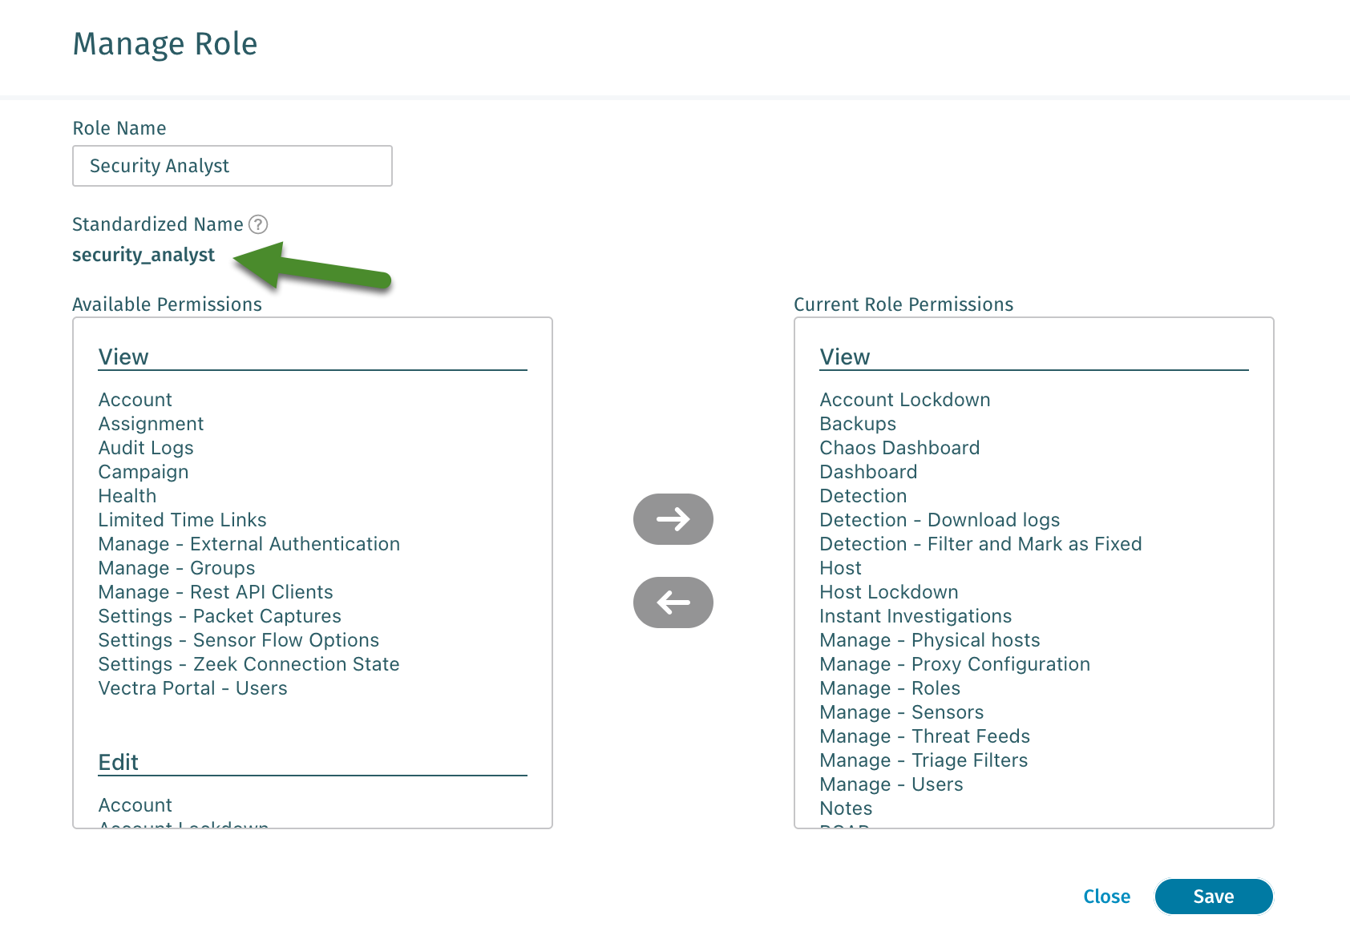The image size is (1350, 939).
Task: Select Detection - Download logs permission
Action: pos(940,520)
